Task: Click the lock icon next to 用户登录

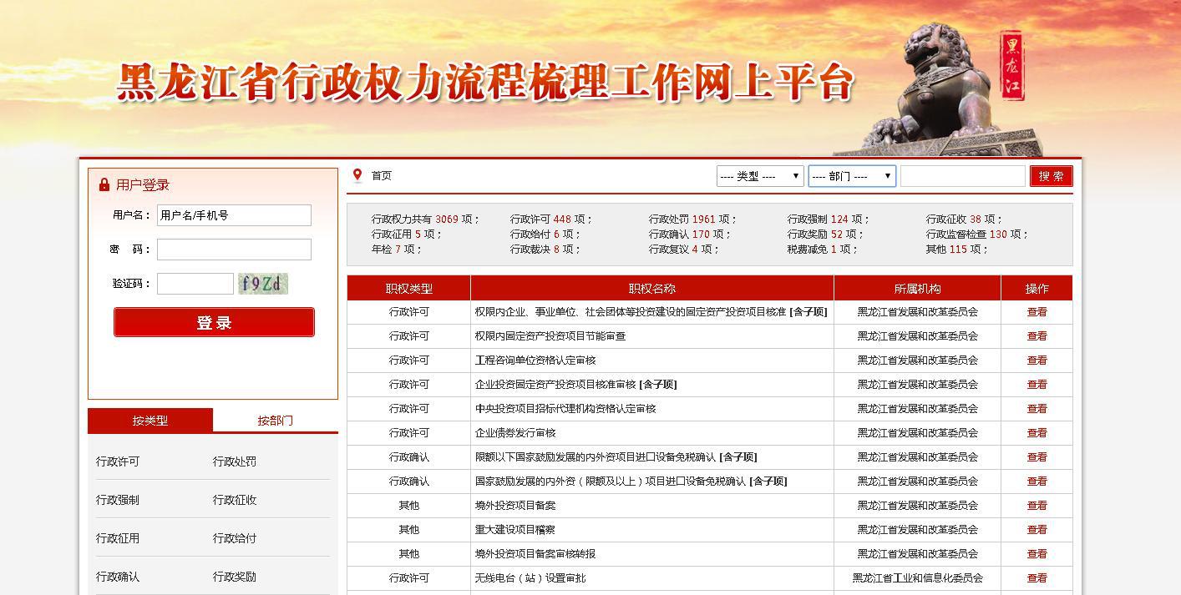Action: (x=104, y=185)
